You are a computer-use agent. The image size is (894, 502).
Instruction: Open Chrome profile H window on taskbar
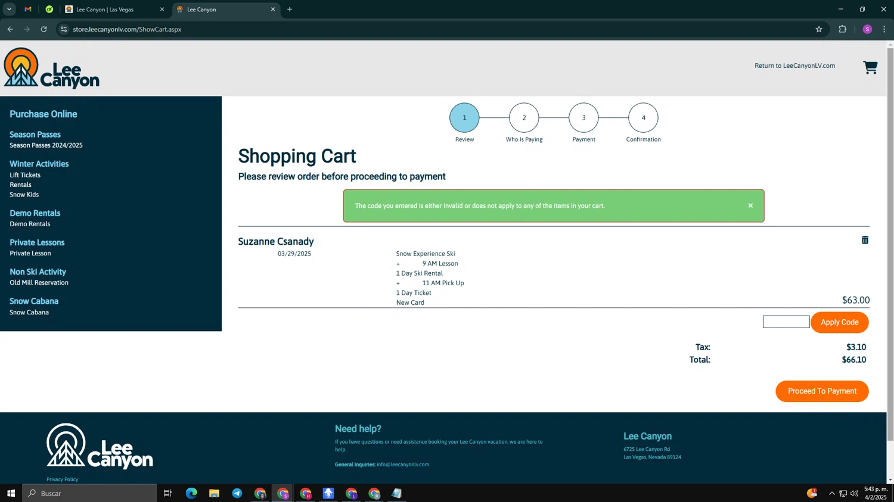click(x=306, y=493)
